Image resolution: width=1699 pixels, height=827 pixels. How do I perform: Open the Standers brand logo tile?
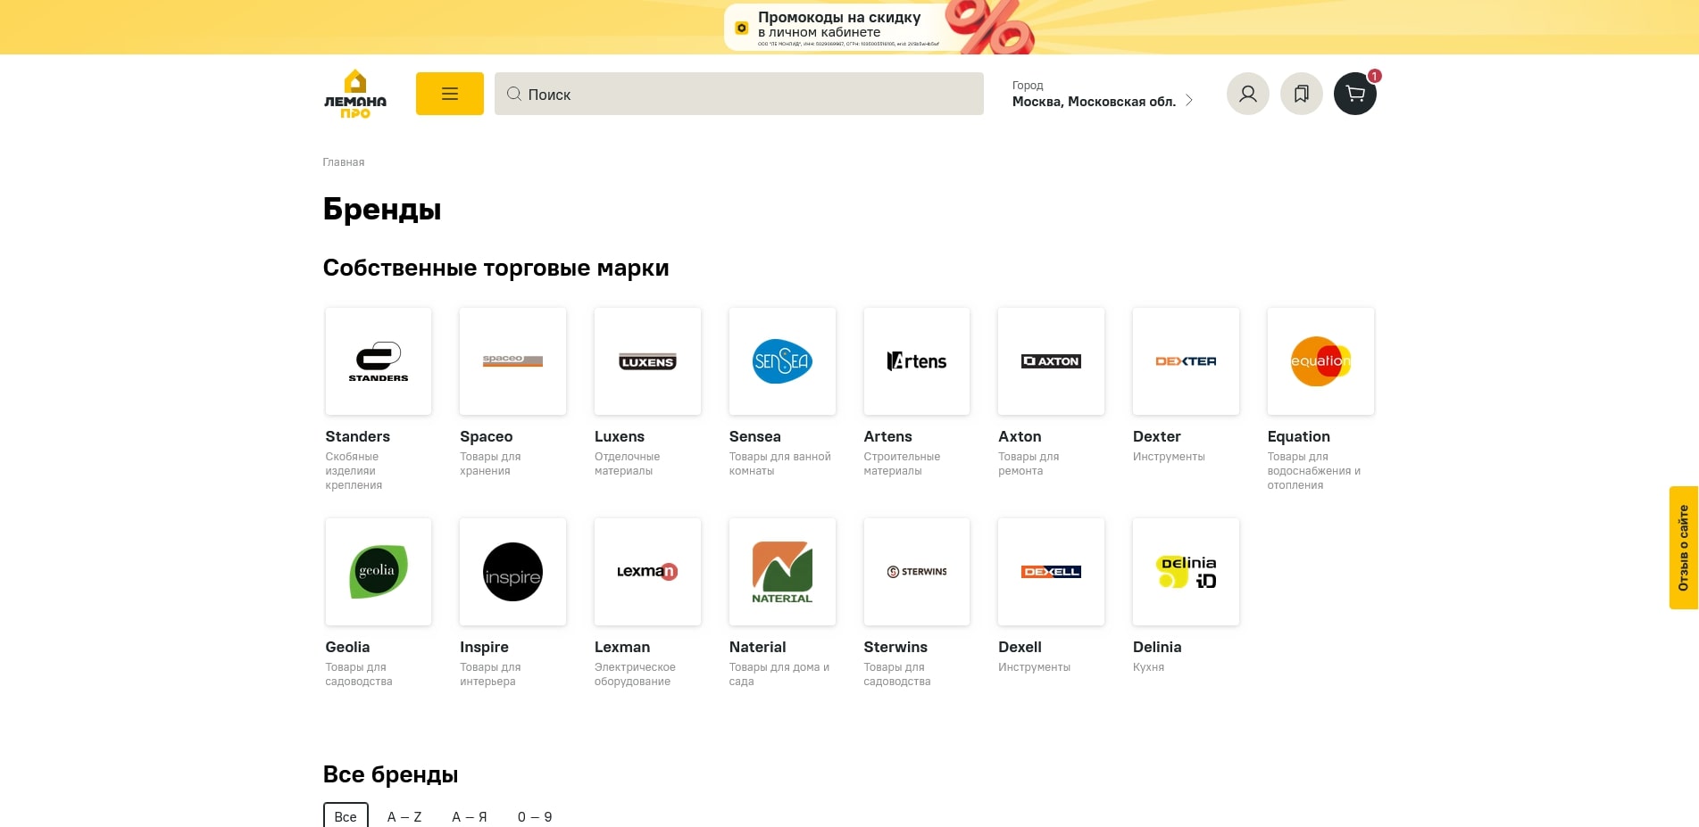379,361
